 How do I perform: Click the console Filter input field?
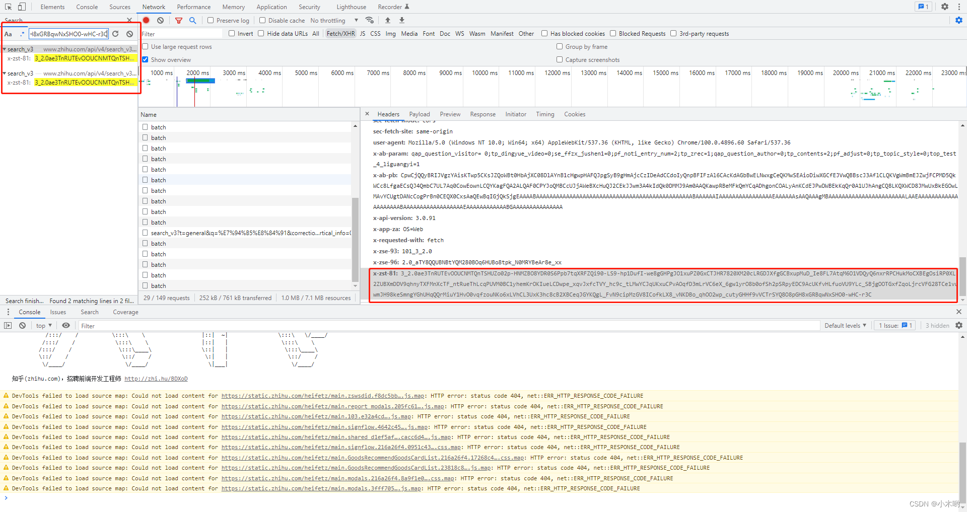(449, 326)
